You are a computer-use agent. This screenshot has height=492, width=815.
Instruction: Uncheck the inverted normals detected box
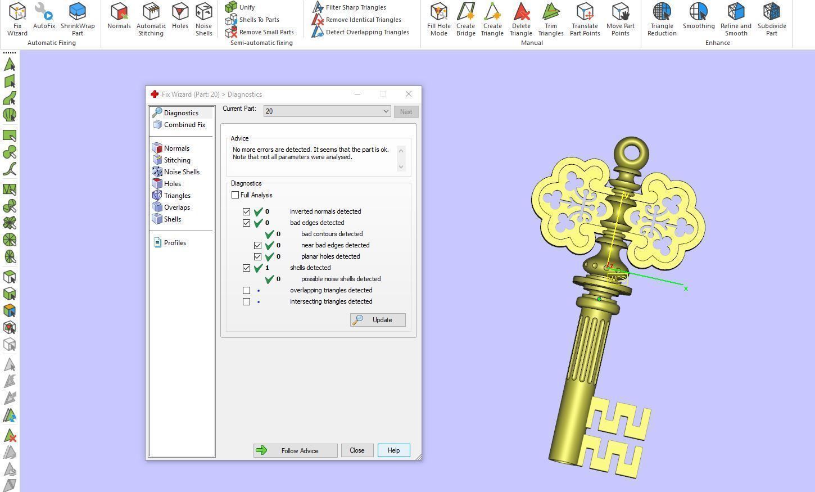247,212
